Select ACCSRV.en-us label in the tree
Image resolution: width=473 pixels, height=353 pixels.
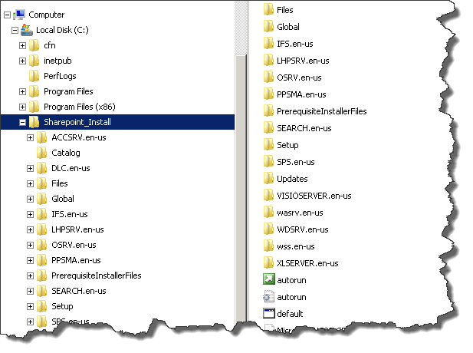pyautogui.click(x=79, y=137)
